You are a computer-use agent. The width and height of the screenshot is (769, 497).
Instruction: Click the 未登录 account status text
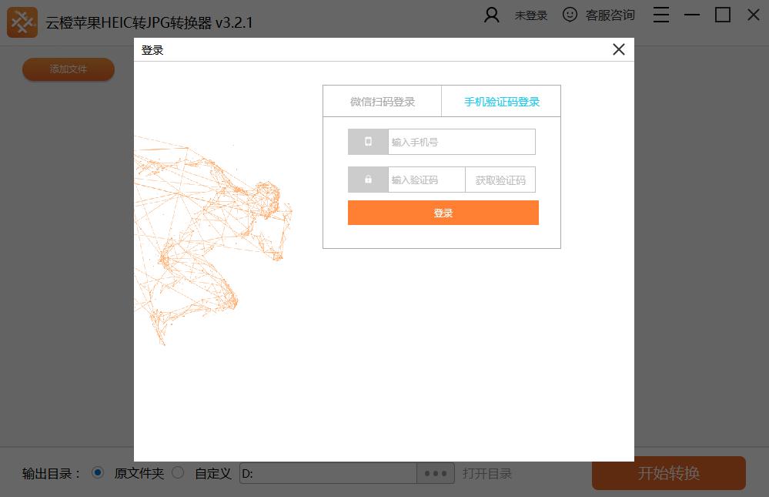tap(531, 15)
